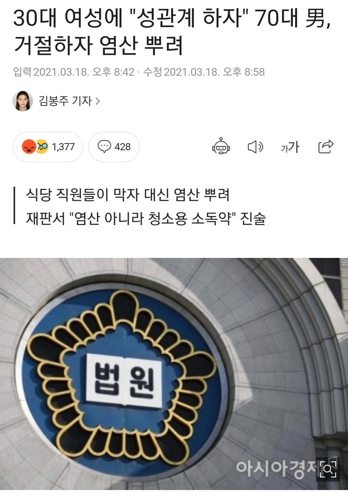348x501 pixels.
Task: Open 김봉주 기자 reporter page
Action: 65,101
